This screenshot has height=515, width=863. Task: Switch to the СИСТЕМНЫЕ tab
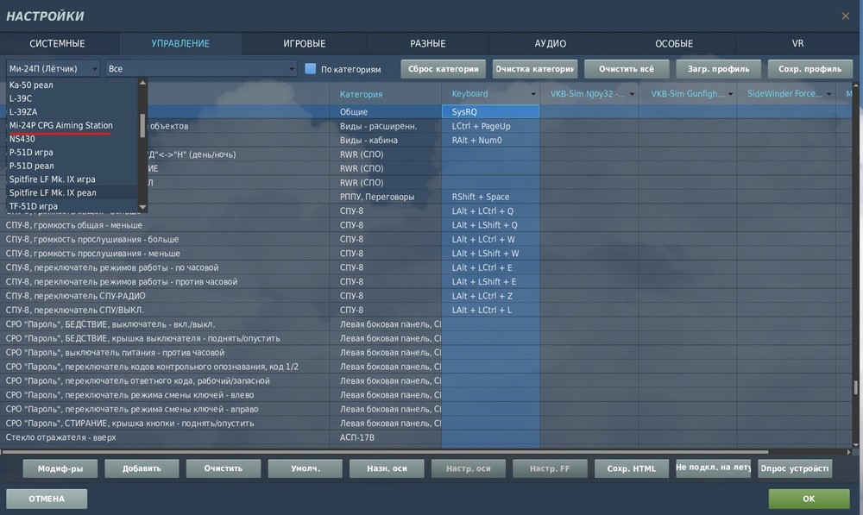pos(57,43)
